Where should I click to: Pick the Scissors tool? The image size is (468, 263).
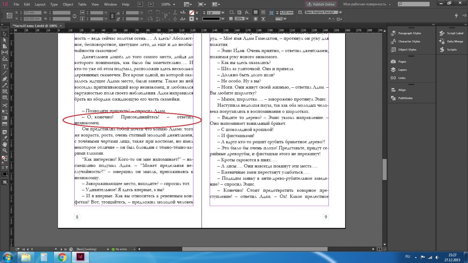pos(5,105)
